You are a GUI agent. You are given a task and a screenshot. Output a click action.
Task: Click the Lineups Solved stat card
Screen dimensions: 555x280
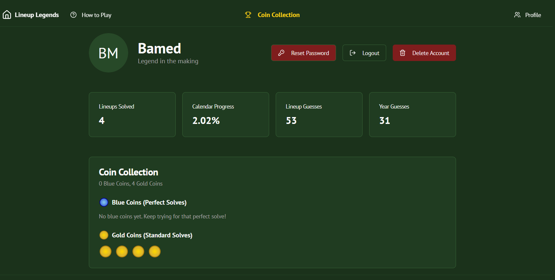click(x=132, y=114)
